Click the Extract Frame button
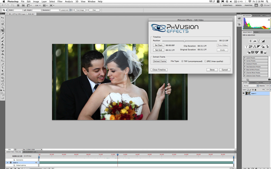This screenshot has width=271, height=169. click(x=160, y=61)
